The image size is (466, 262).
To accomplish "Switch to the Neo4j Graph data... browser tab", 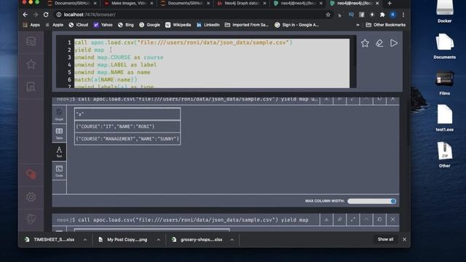I will [242, 3].
